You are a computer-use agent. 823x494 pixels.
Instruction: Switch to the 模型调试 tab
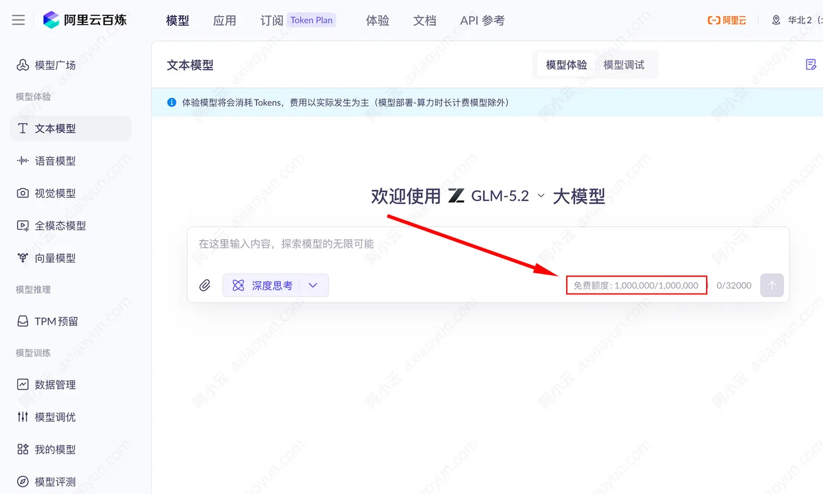coord(624,65)
